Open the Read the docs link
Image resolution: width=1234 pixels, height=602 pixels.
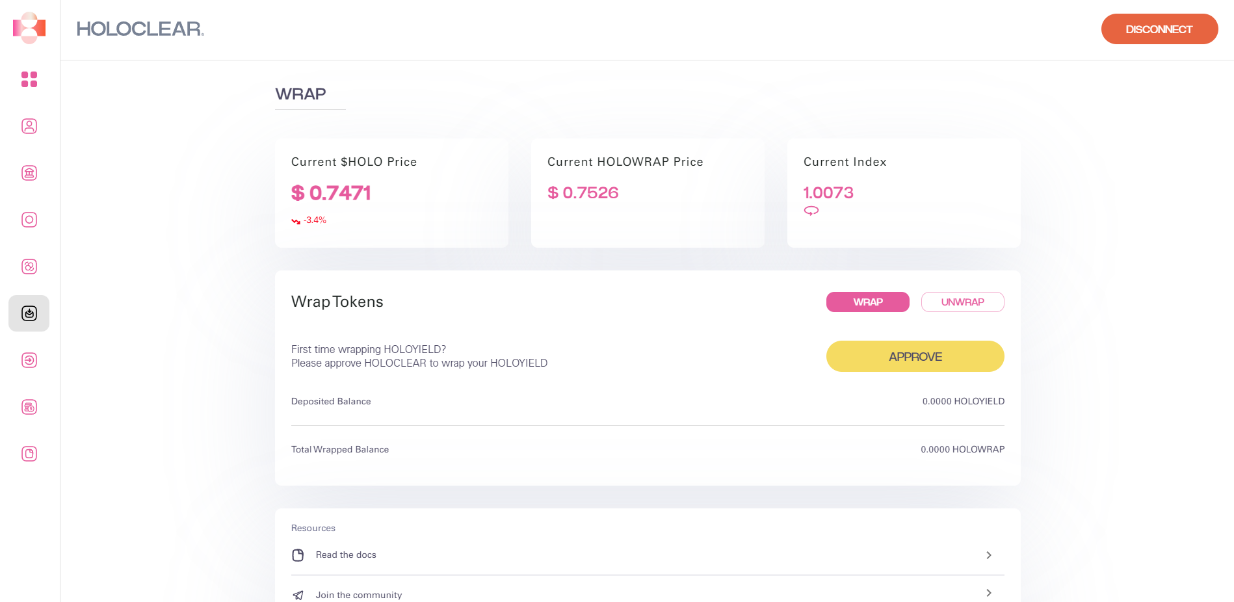point(346,555)
